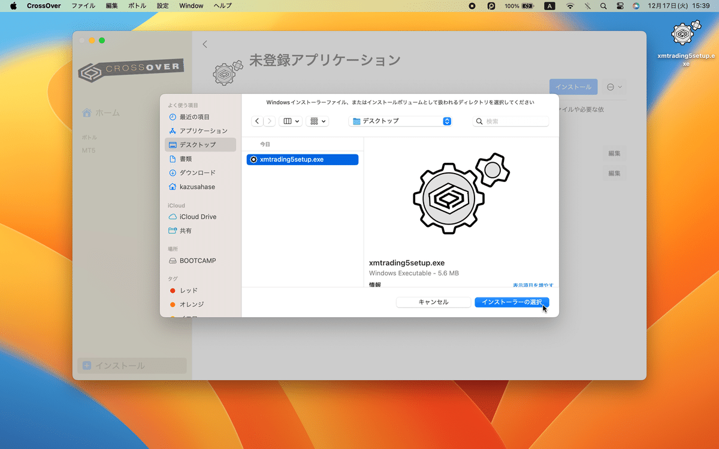This screenshot has height=449, width=719.
Task: Click Choose Installer (インストーラーの選択) button
Action: [512, 302]
